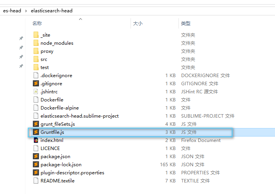Click the elasticsearch-head.sublime-project file icon

36,116
